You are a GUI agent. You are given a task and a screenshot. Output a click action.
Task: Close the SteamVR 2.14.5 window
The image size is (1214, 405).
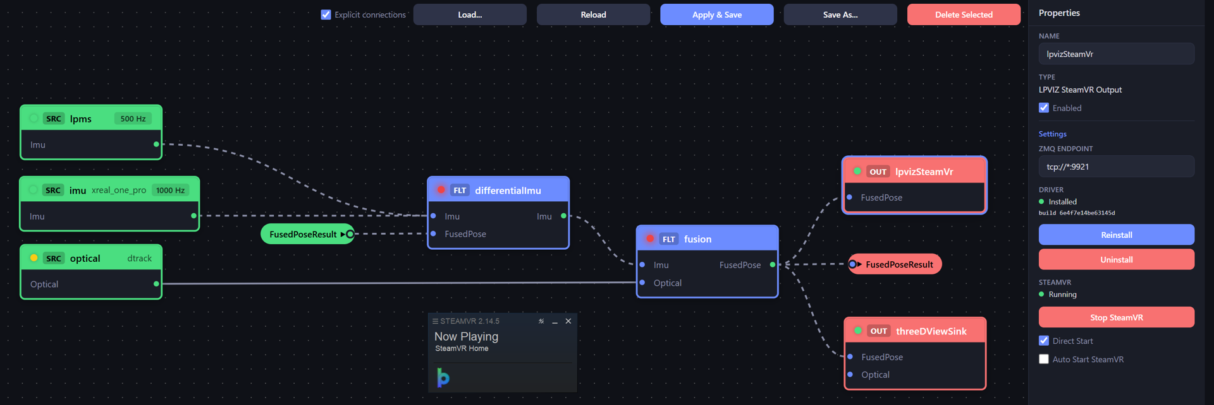[x=568, y=321]
